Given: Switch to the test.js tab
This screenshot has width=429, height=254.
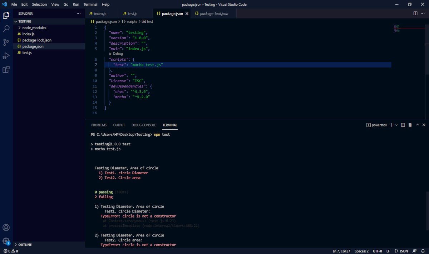Looking at the screenshot, I should pyautogui.click(x=133, y=13).
